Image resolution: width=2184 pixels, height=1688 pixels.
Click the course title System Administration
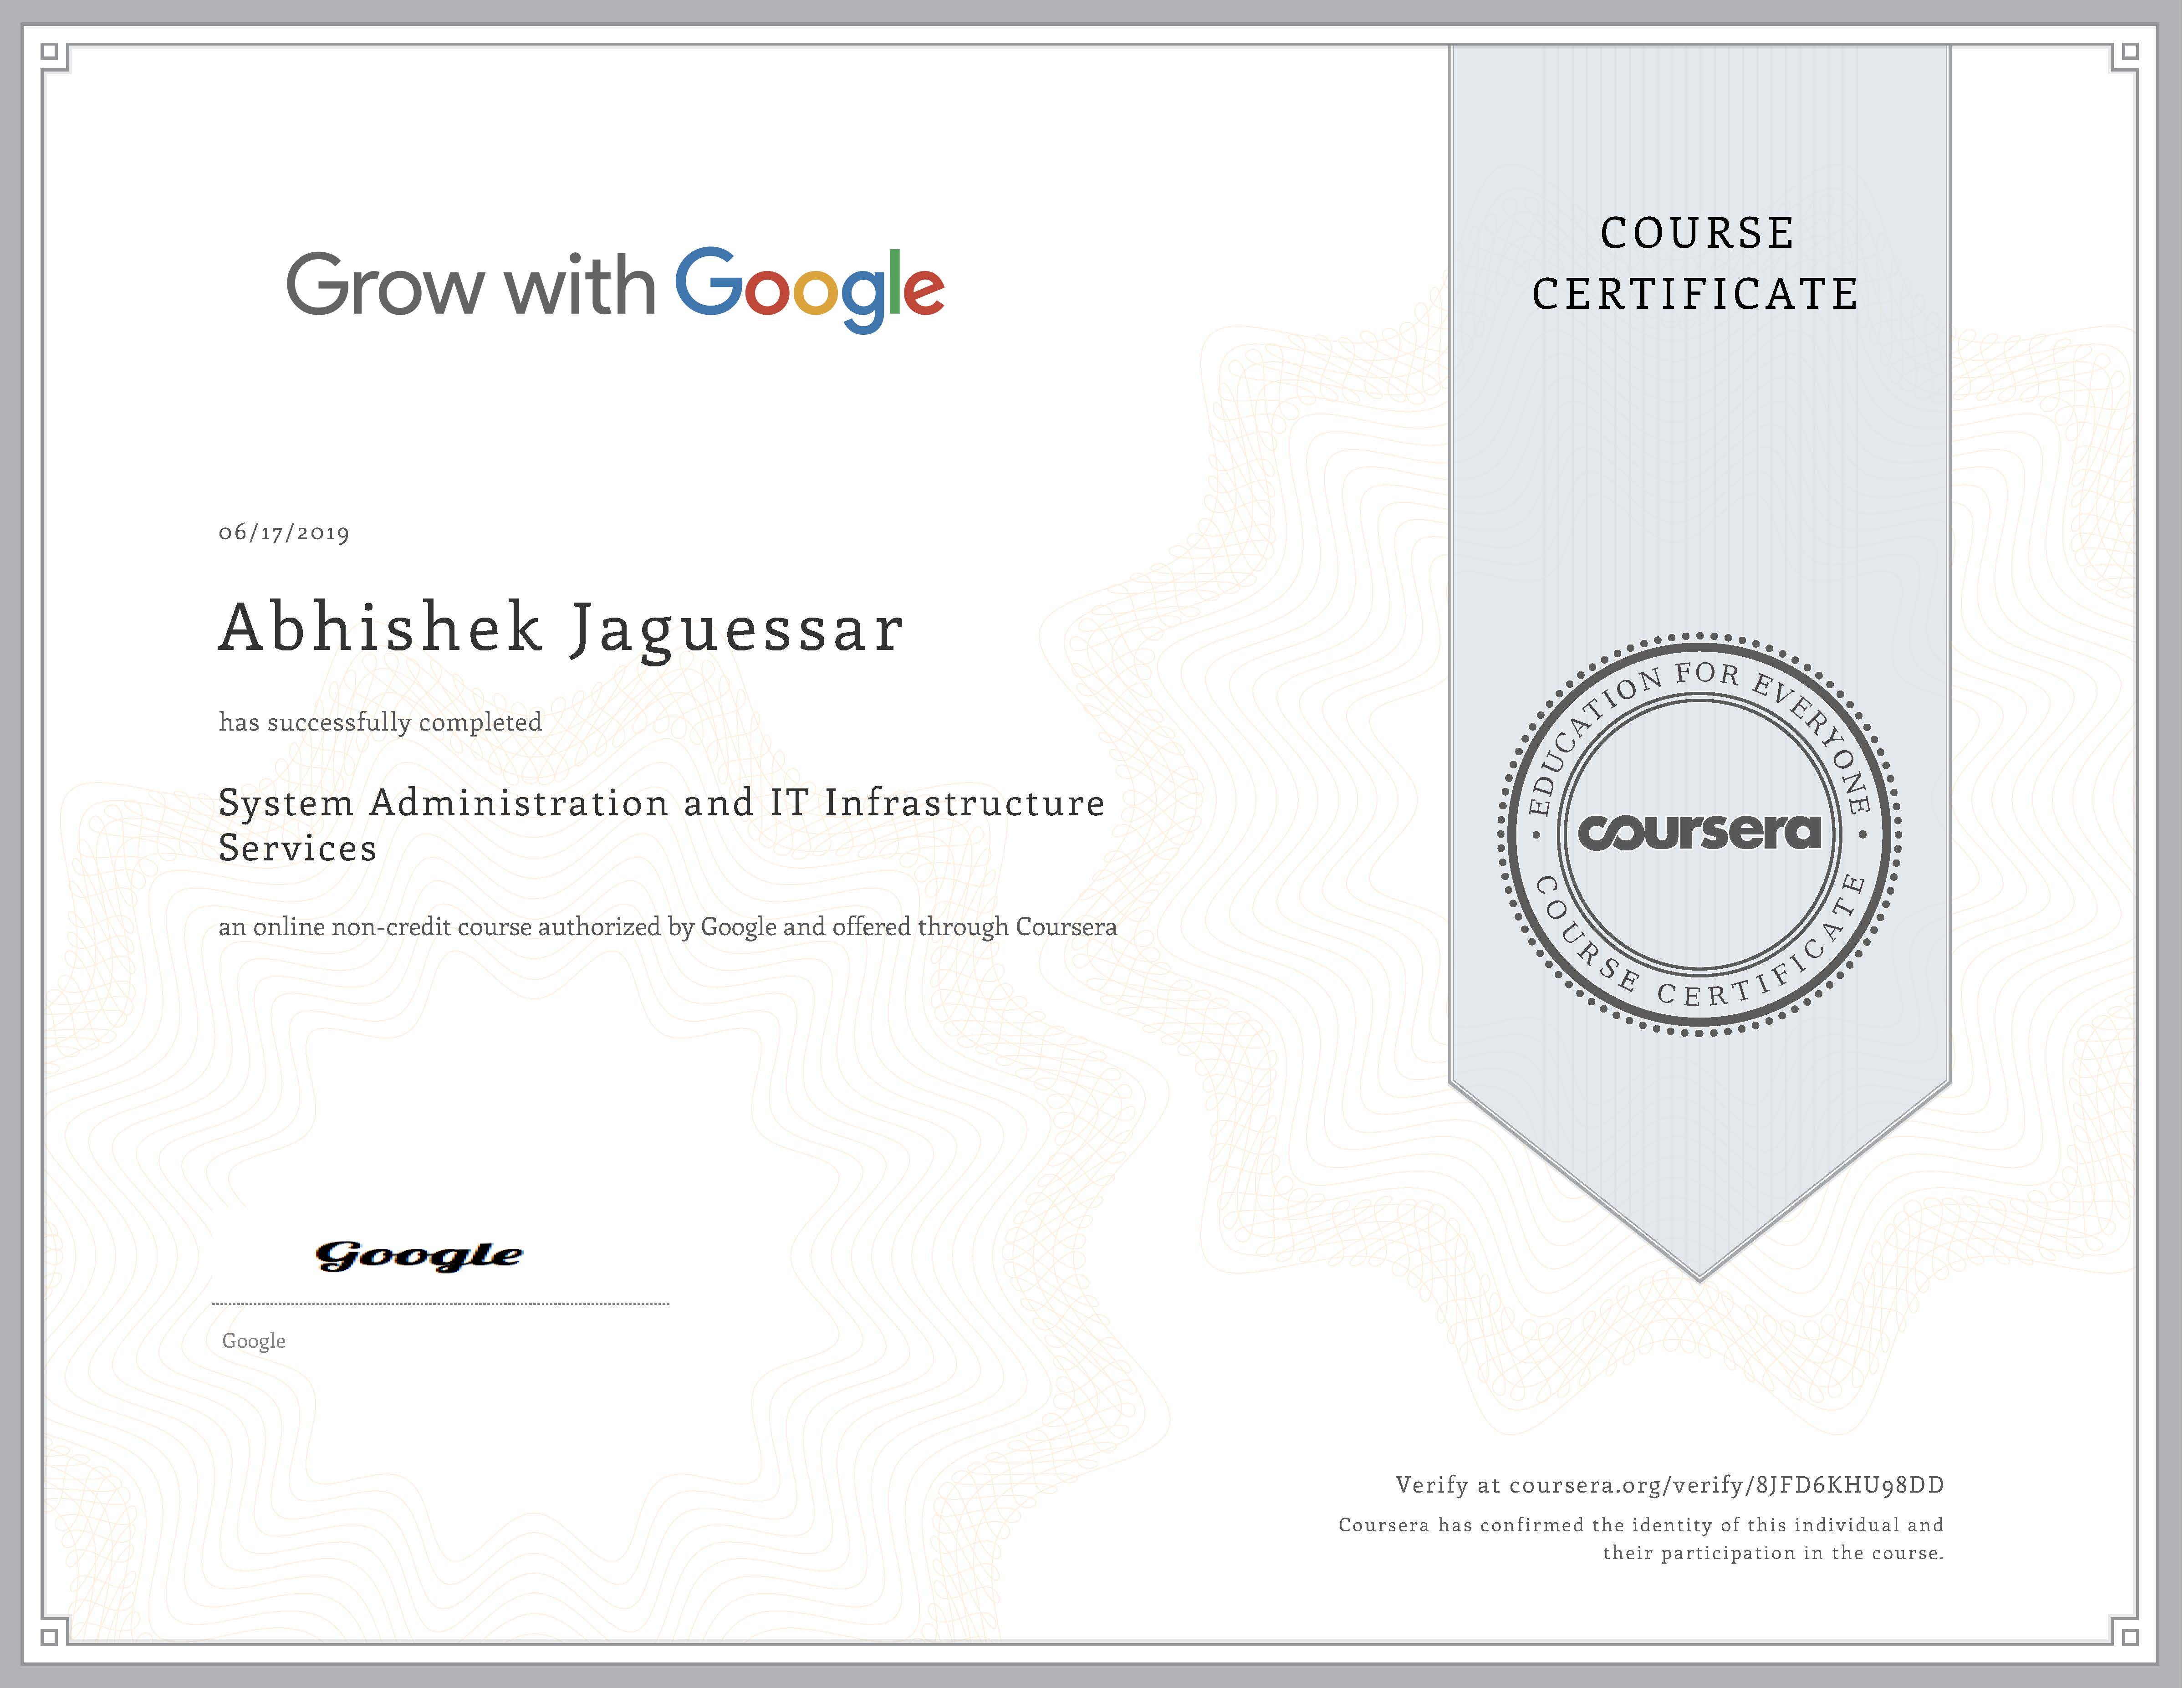pyautogui.click(x=661, y=803)
